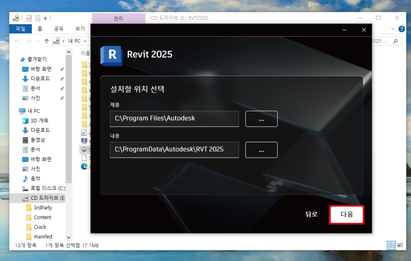This screenshot has height=261, width=411.
Task: Click the CD drive icon in the title bar
Action: [x=16, y=18]
